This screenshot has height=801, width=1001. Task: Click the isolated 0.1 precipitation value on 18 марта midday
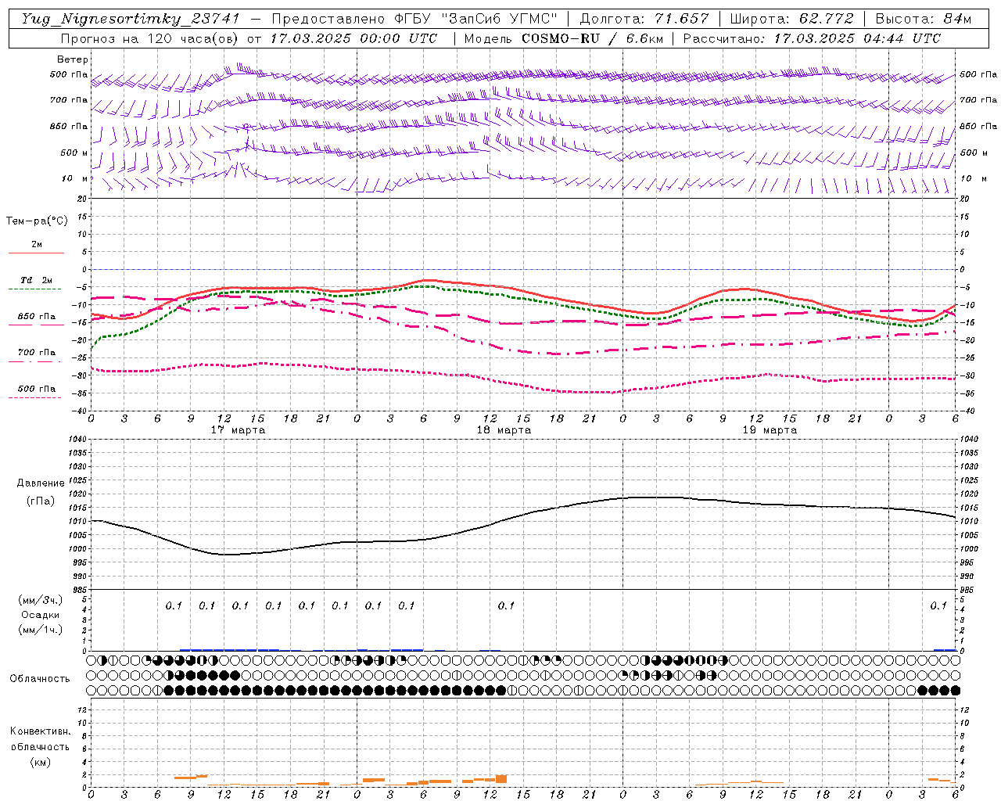coord(506,605)
